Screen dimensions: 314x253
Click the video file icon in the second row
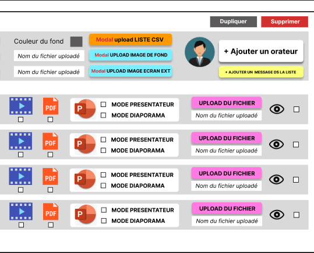click(x=20, y=141)
